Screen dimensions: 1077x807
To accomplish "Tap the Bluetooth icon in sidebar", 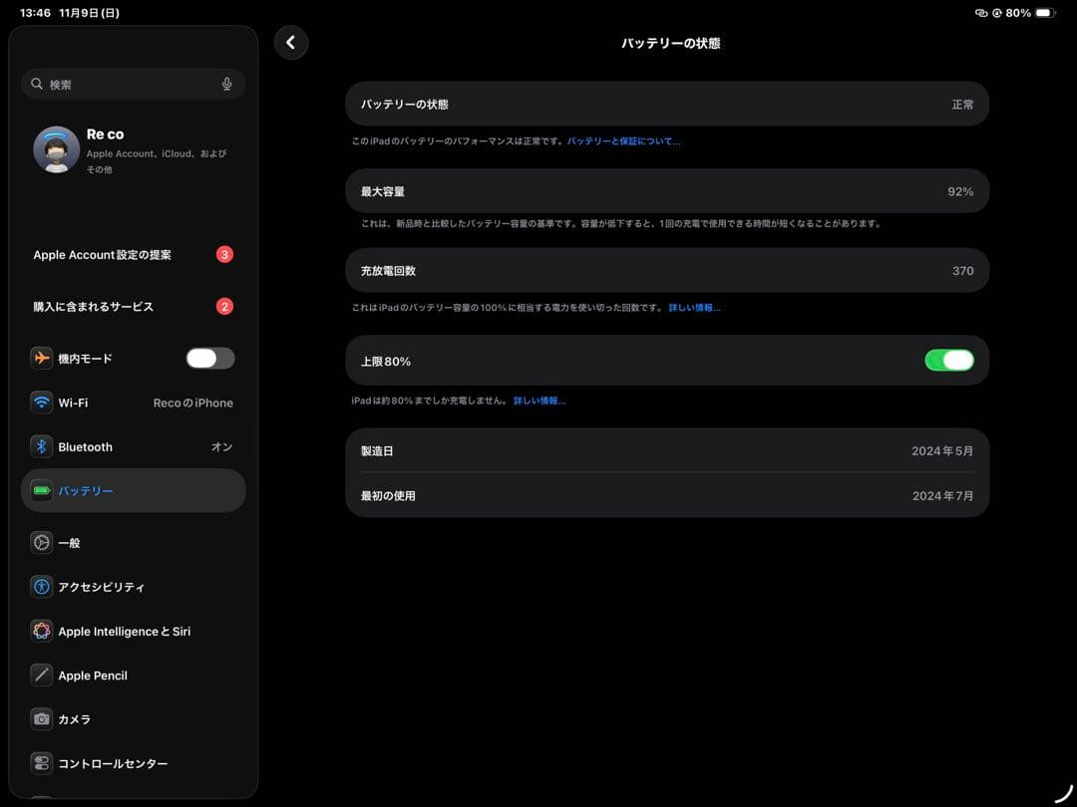I will 41,447.
